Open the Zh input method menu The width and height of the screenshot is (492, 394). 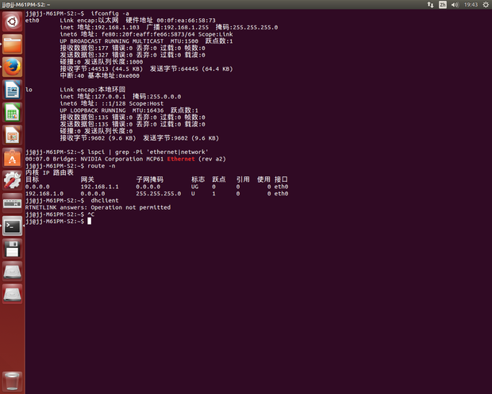[x=441, y=5]
